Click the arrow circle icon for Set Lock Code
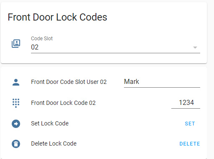 [16, 124]
